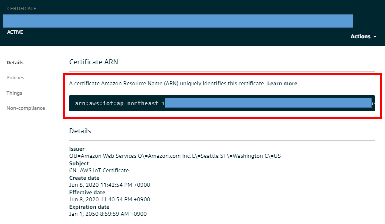Click the Issuer field label

click(77, 149)
